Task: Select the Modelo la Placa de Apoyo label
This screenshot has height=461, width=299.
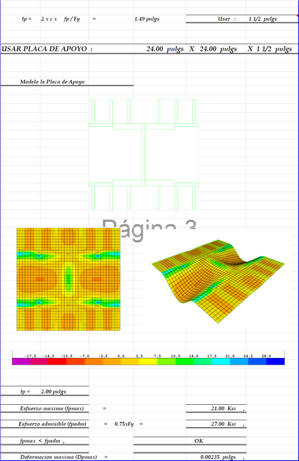Action: point(52,82)
